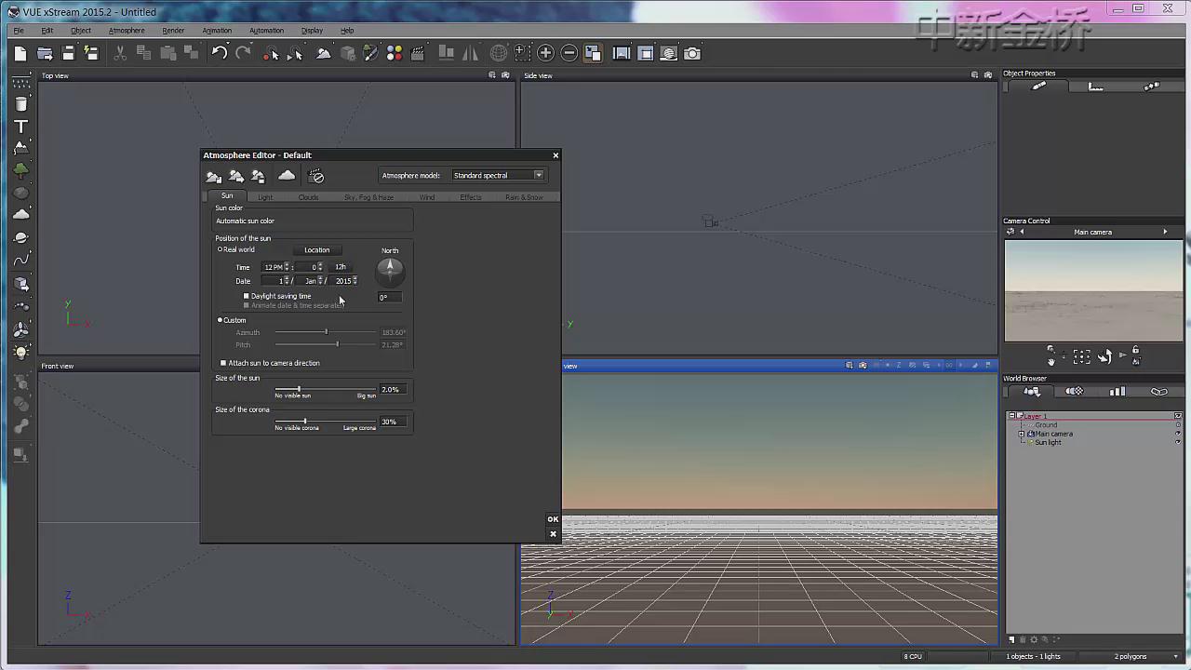Toggle visibility dot for Main camera row
Image resolution: width=1191 pixels, height=670 pixels.
point(1178,434)
